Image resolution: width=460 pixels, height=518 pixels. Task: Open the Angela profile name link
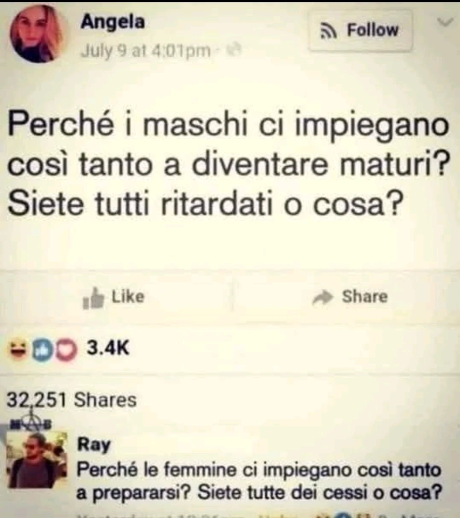(x=113, y=22)
